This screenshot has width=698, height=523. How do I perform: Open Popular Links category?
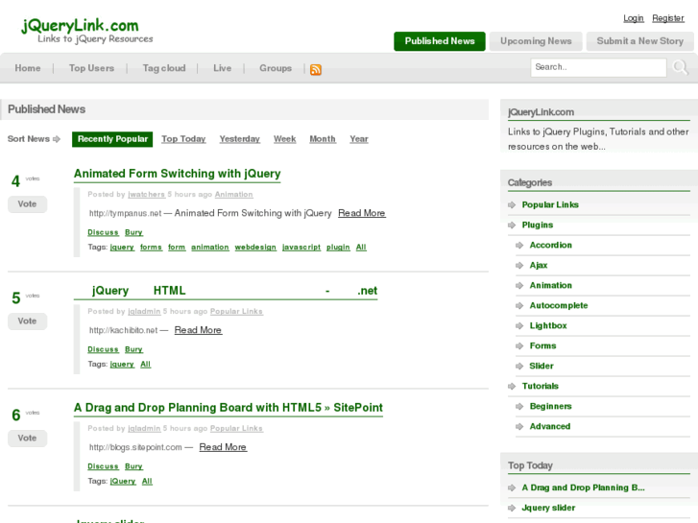point(550,204)
